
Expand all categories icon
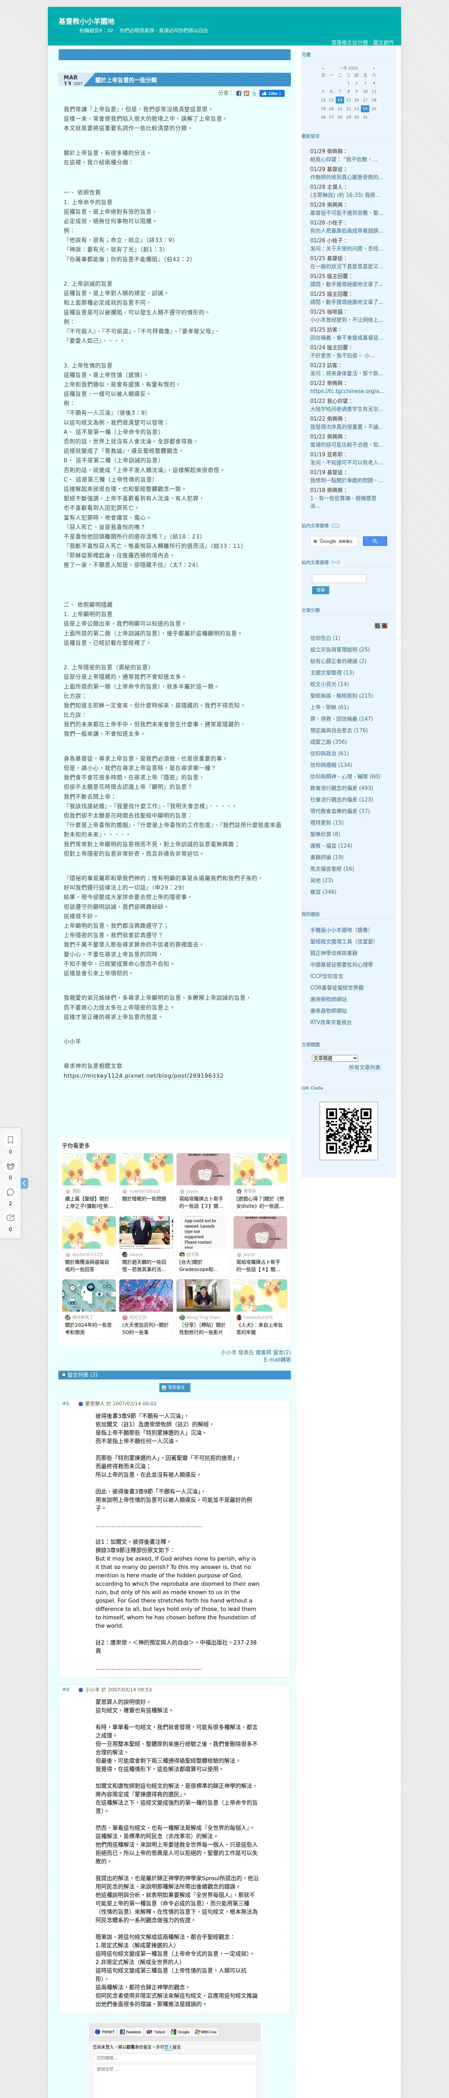coord(377,626)
